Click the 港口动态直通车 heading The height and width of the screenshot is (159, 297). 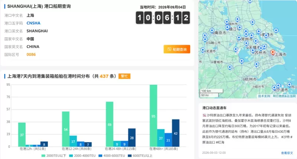(214, 108)
